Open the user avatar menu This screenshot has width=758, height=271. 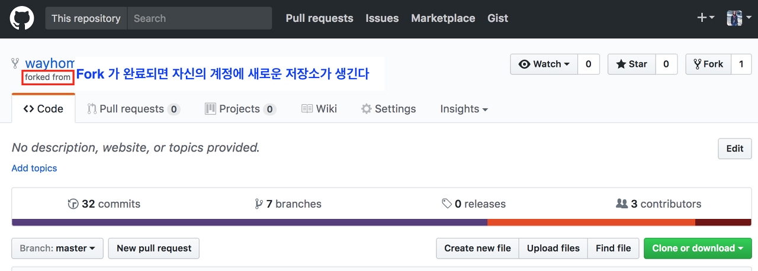pos(738,18)
